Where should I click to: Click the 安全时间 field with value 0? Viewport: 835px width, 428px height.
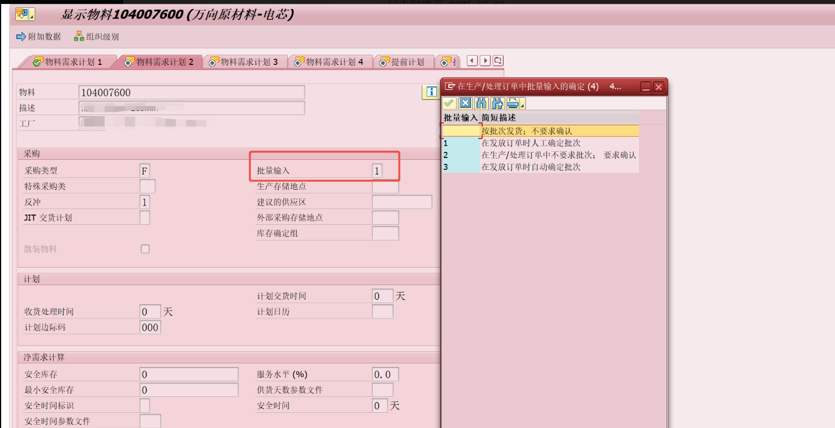pos(380,405)
